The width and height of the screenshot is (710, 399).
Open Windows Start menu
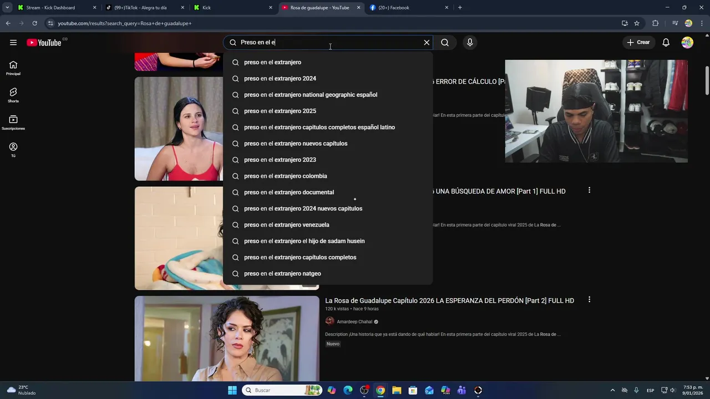coord(232,390)
